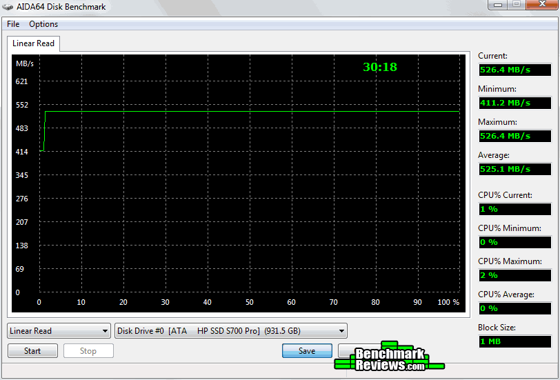
Task: Open the File menu
Action: (13, 24)
